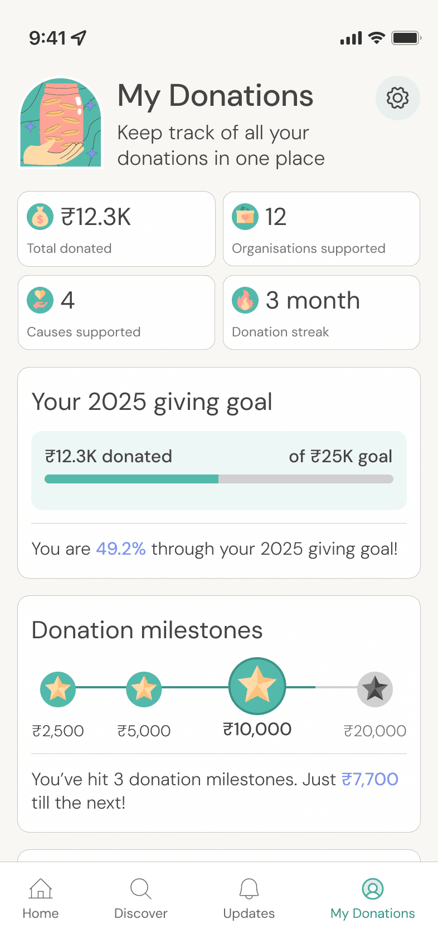
Task: Tap the ₹7,700 highlighted amount
Action: coord(369,779)
